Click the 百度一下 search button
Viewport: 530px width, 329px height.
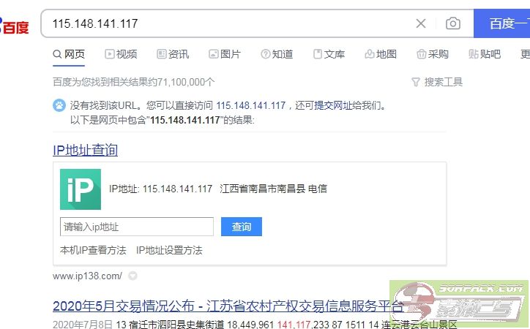click(x=502, y=23)
